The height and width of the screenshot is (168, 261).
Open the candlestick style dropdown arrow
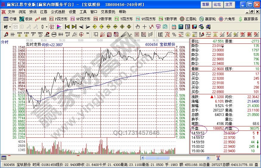[46, 27]
